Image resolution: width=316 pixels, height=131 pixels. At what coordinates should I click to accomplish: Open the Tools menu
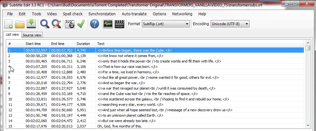pyautogui.click(x=36, y=14)
